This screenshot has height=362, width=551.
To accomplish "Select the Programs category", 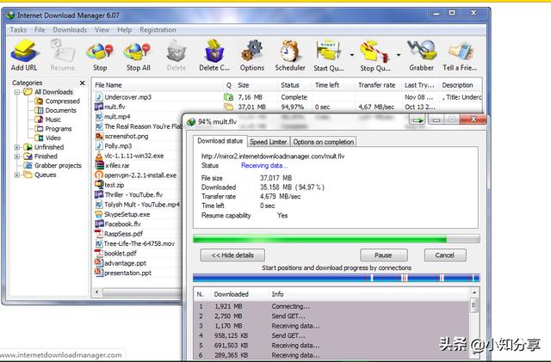I will click(59, 129).
